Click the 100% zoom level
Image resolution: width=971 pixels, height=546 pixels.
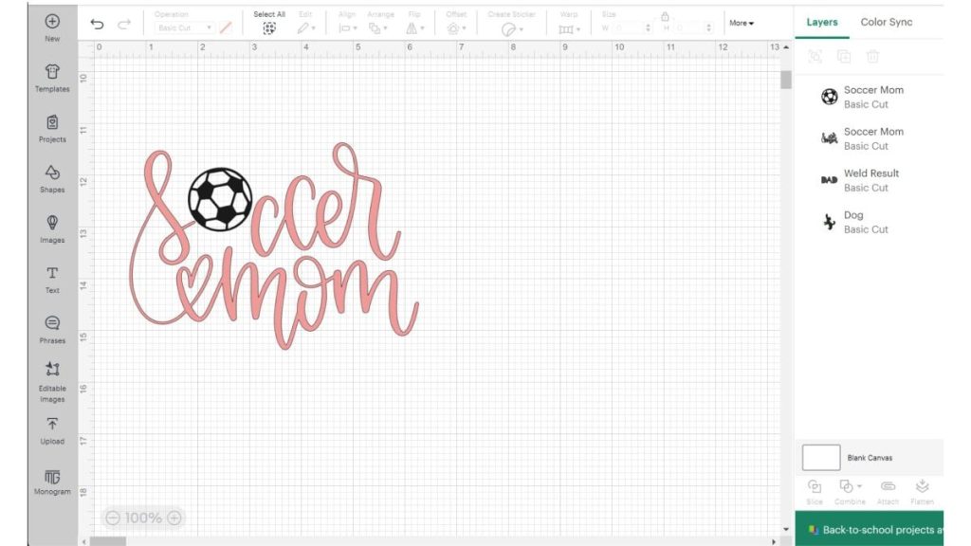point(143,518)
